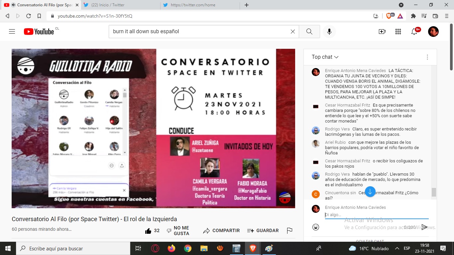Click the browser back arrow
Viewport: 454px width, 255px height.
(x=8, y=16)
